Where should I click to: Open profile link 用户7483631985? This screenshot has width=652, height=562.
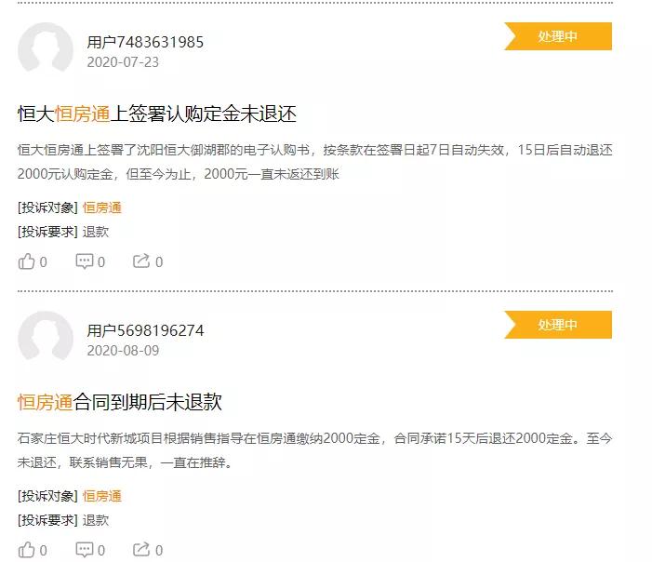[x=145, y=42]
